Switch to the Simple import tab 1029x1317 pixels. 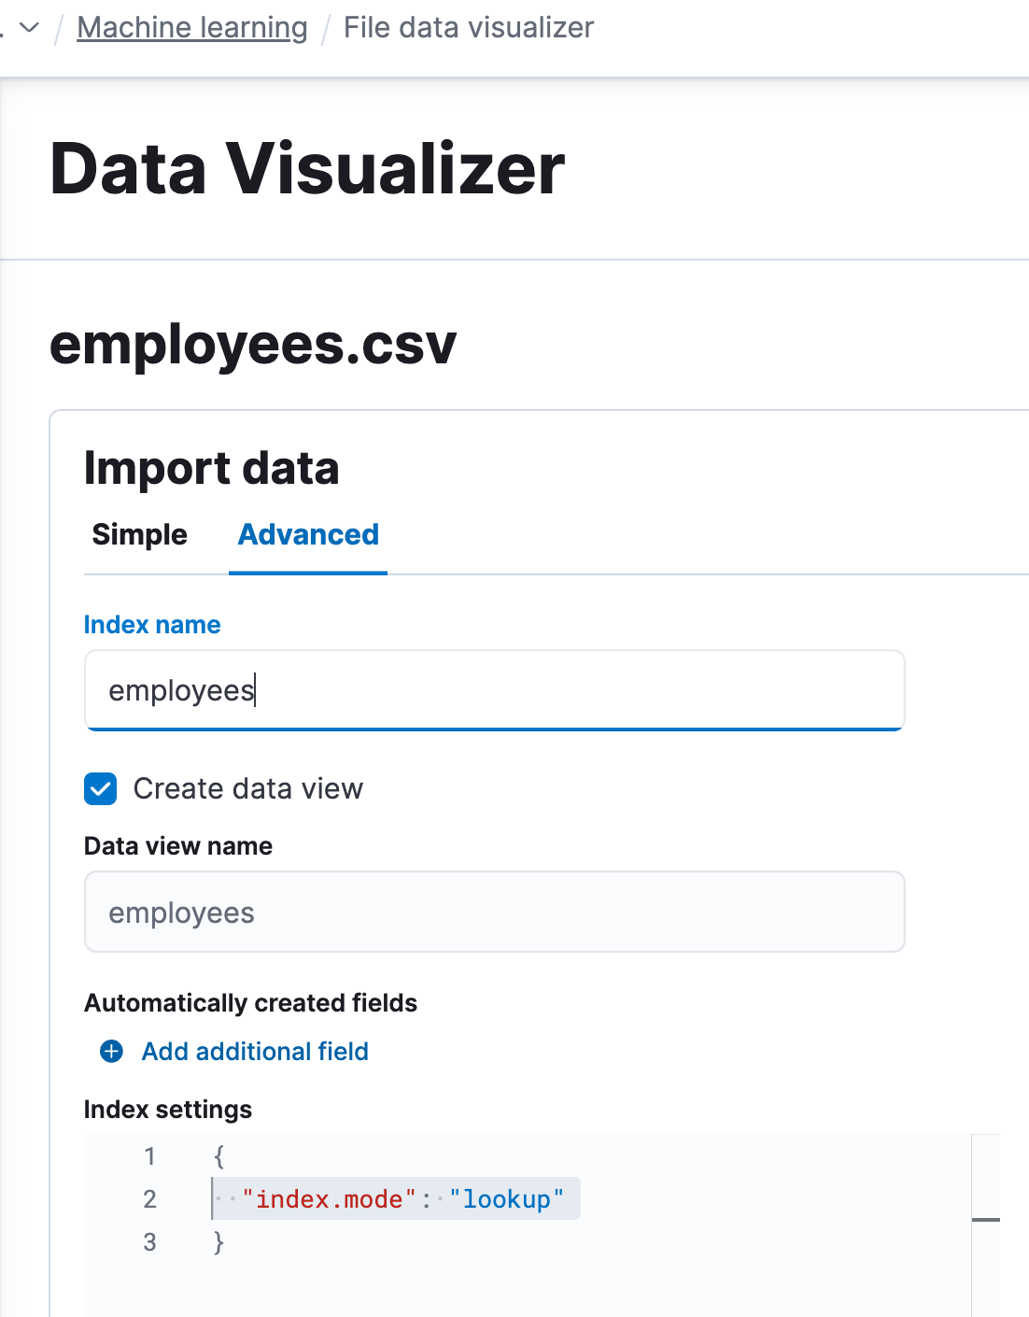click(x=139, y=534)
